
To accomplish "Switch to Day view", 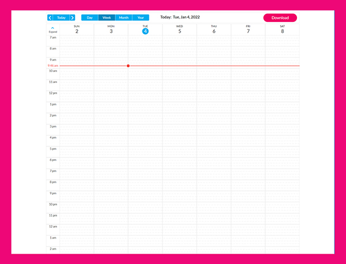I will (89, 18).
